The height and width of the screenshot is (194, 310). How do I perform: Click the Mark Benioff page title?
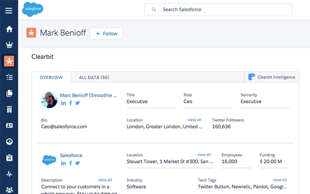63,33
